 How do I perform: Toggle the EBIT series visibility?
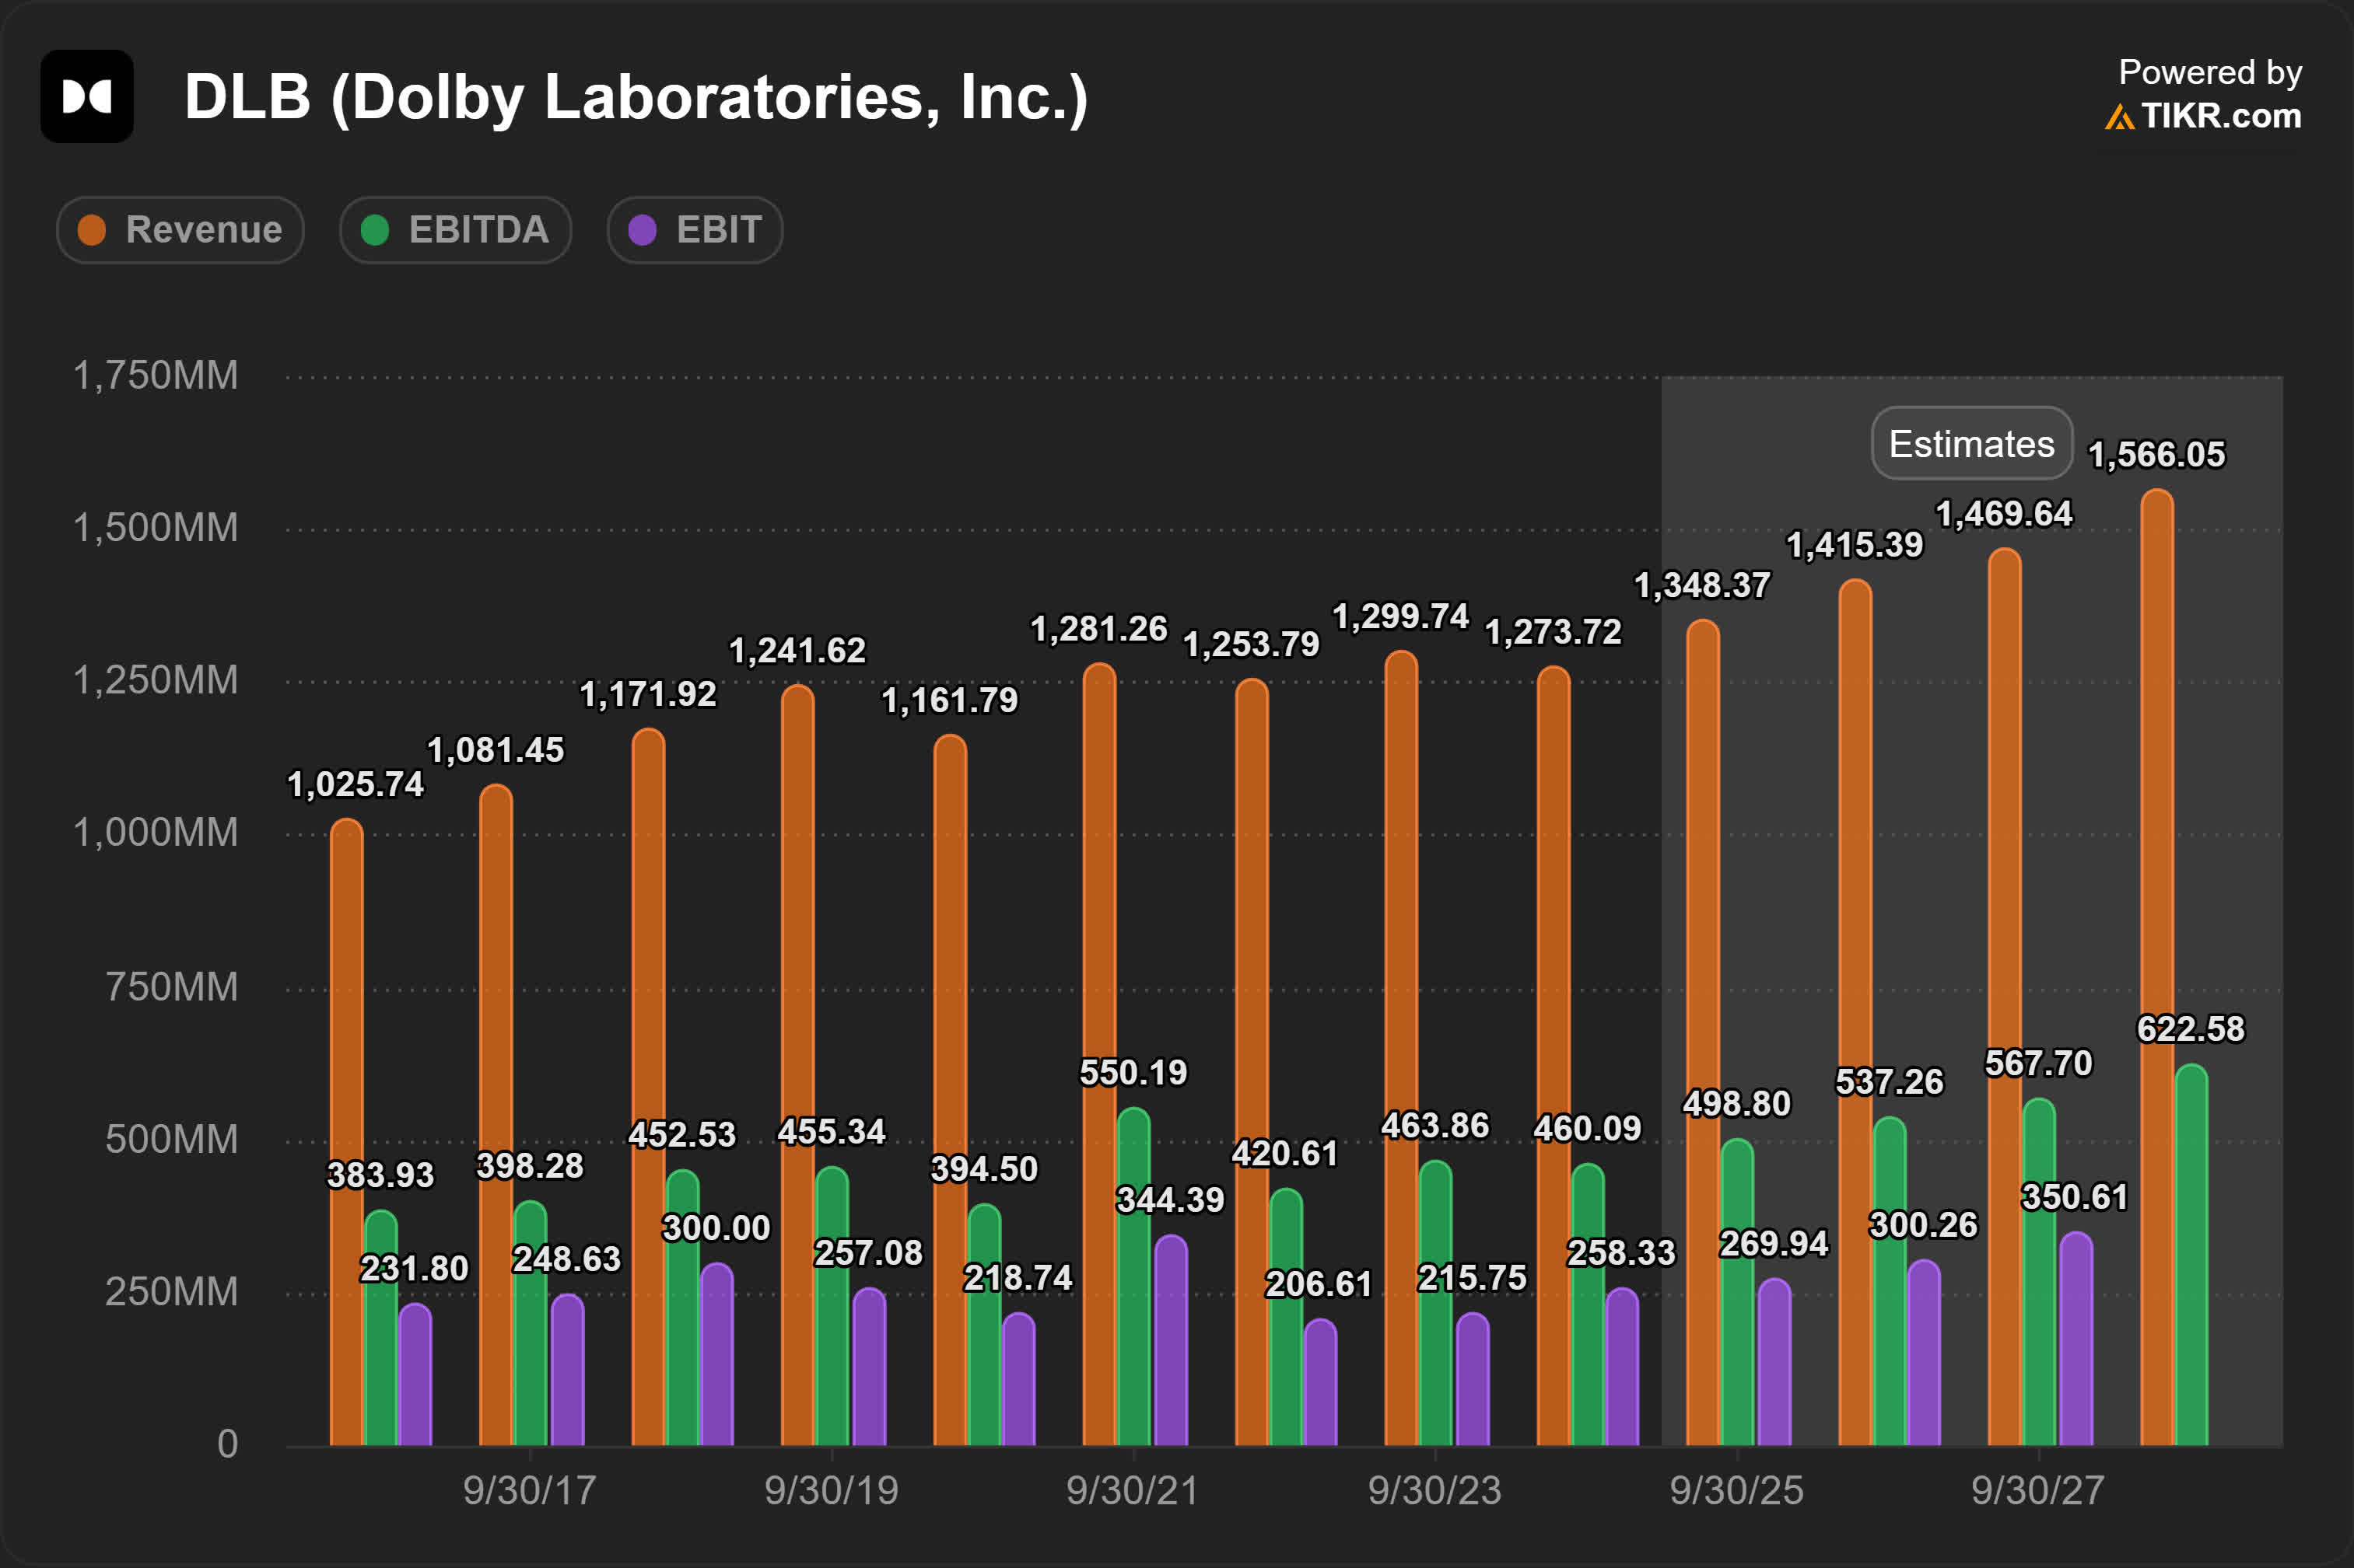coord(694,229)
